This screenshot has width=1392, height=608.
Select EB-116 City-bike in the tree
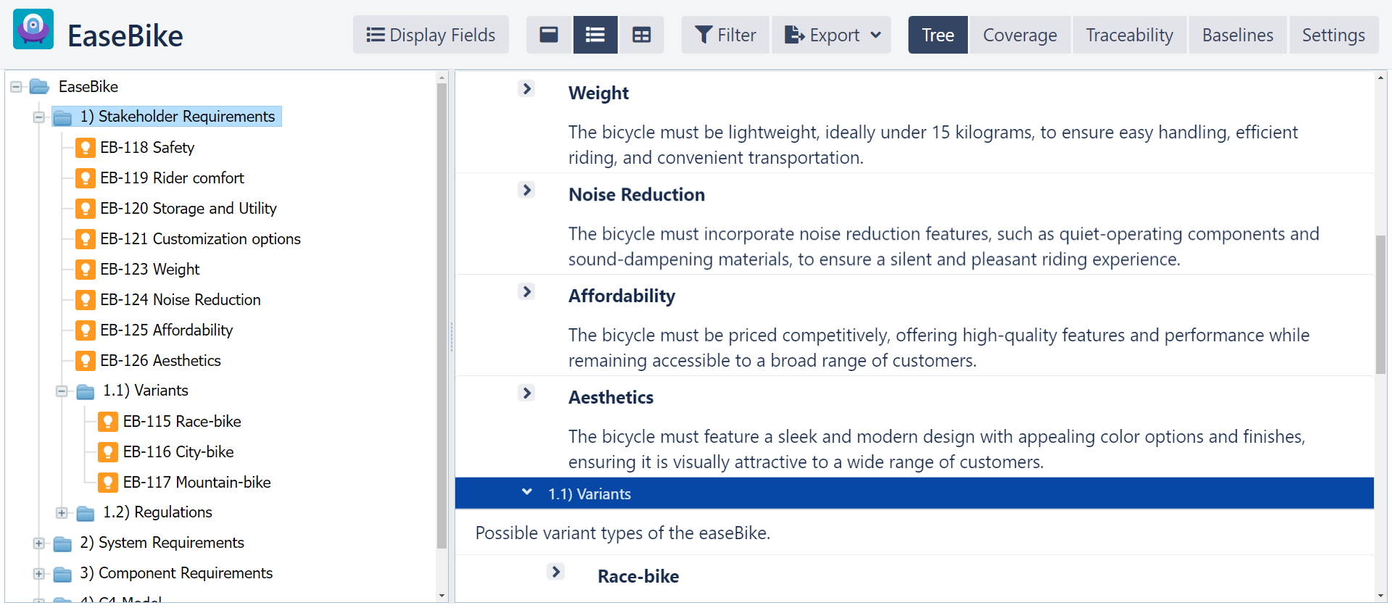pos(178,452)
